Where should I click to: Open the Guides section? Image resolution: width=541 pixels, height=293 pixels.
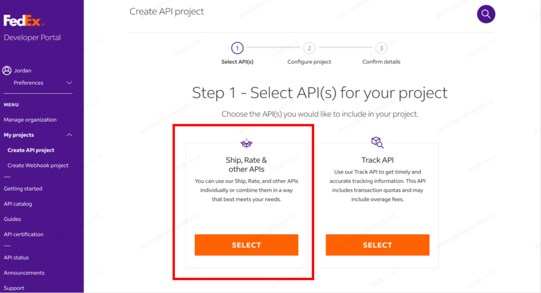coord(12,219)
